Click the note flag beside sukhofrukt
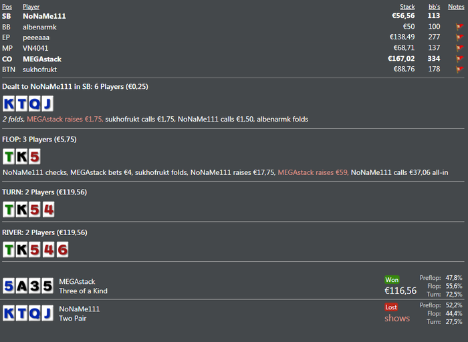Screen dimensions: 468x342 coord(459,69)
